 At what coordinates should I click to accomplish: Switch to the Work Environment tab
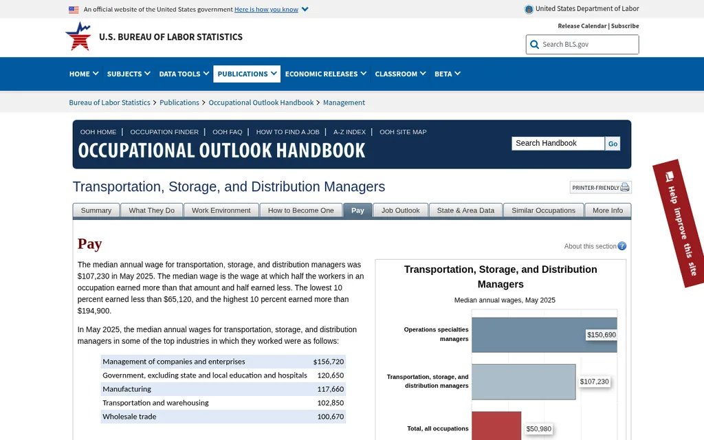[x=221, y=210]
